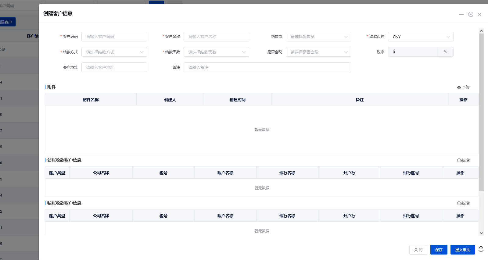The height and width of the screenshot is (260, 488).
Task: Click the 提交审批 submit for approval button
Action: click(463, 250)
